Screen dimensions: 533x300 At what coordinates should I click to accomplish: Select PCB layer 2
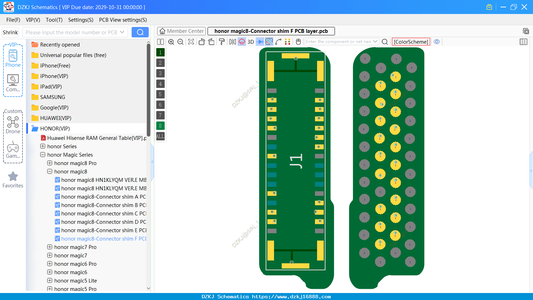(160, 63)
